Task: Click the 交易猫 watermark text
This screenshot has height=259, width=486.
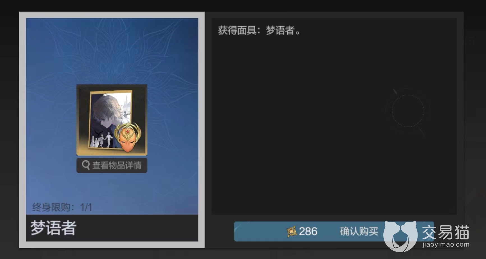Action: (446, 232)
